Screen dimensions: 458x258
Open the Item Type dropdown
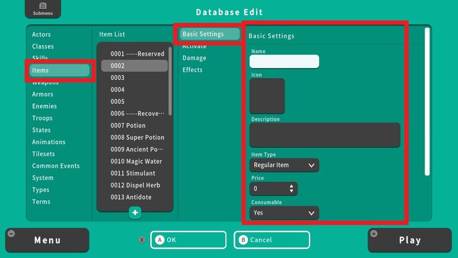284,165
